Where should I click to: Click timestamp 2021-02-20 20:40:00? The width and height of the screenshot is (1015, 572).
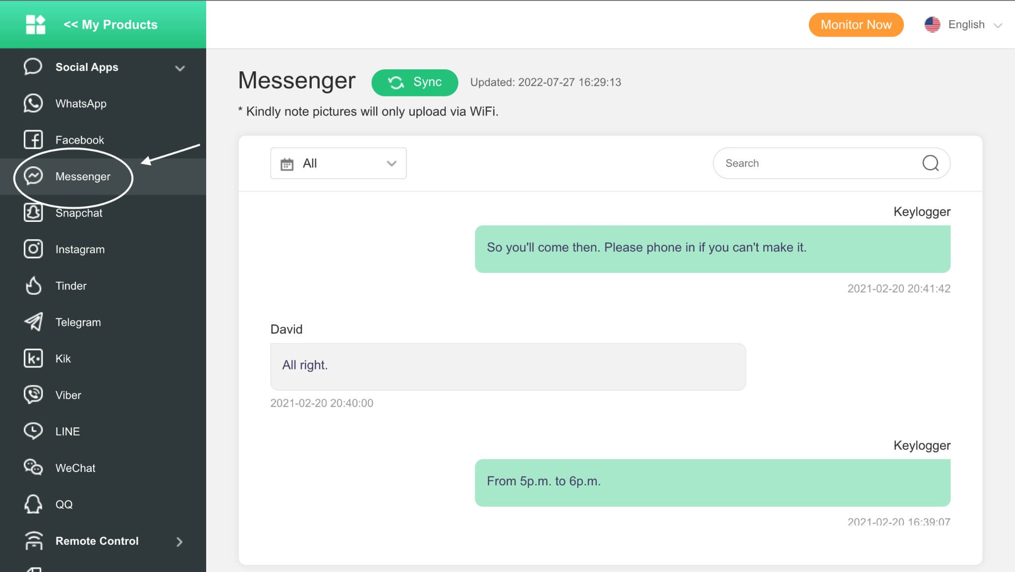point(322,403)
